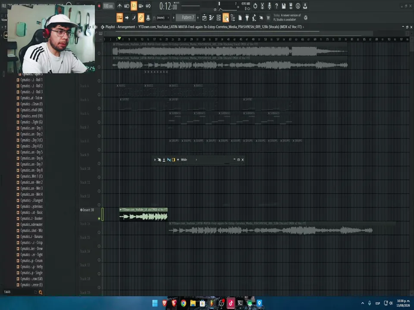Open Windows Start menu

[155, 303]
